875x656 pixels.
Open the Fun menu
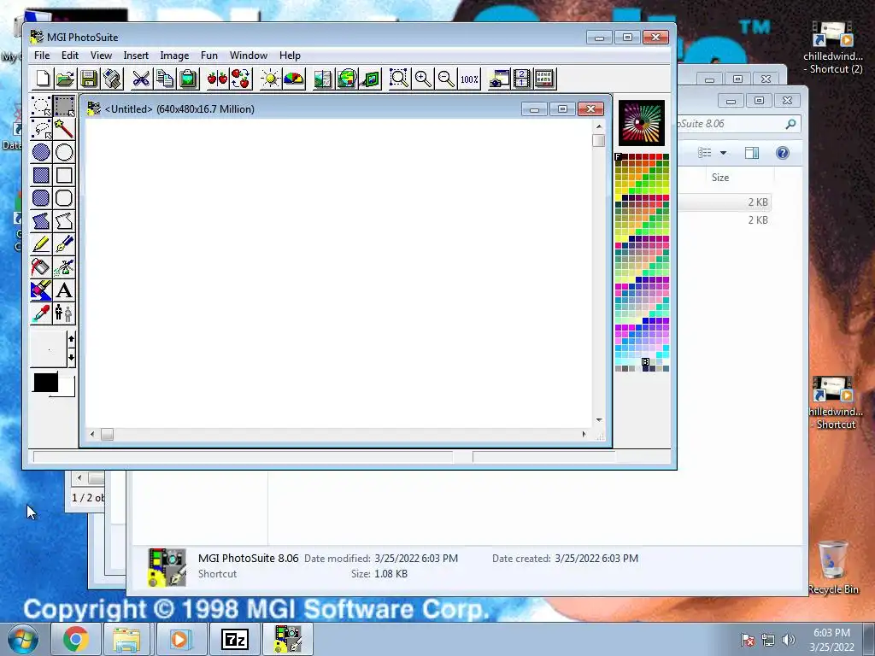pos(208,56)
